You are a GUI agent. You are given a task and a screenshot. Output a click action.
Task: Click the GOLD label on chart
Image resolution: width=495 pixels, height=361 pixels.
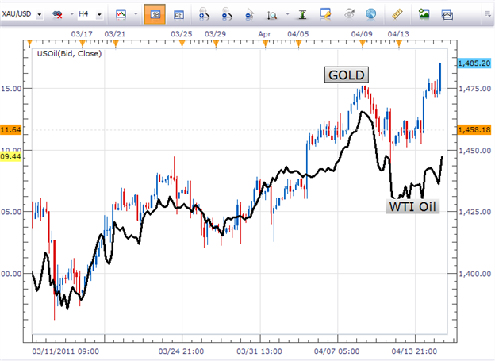(x=347, y=75)
